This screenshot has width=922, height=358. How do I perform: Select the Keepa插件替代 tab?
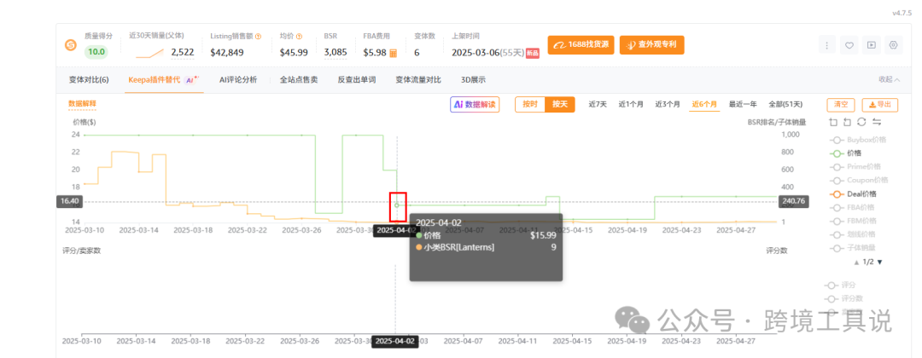point(163,80)
